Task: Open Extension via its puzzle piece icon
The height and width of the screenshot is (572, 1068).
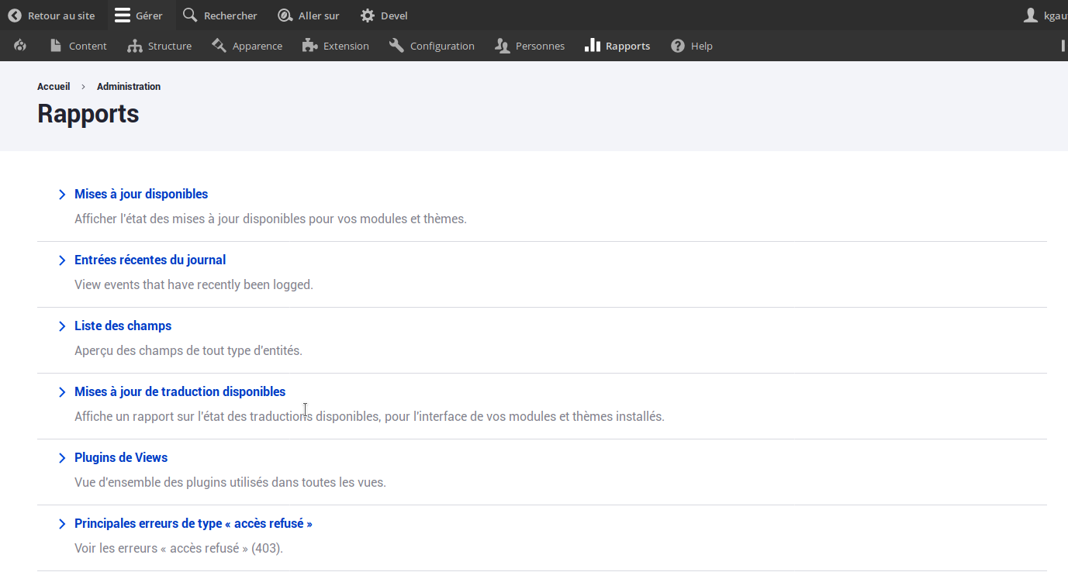Action: pos(309,46)
